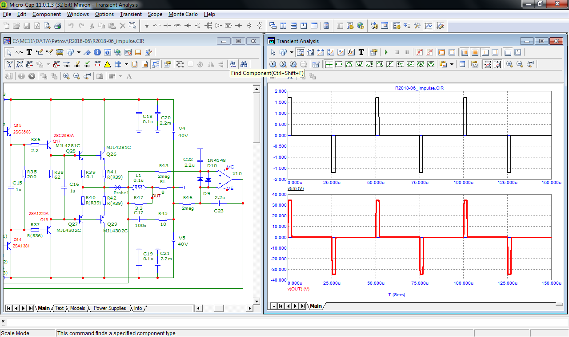The width and height of the screenshot is (569, 337).
Task: Click the blue Info mode icon
Action: 97,52
